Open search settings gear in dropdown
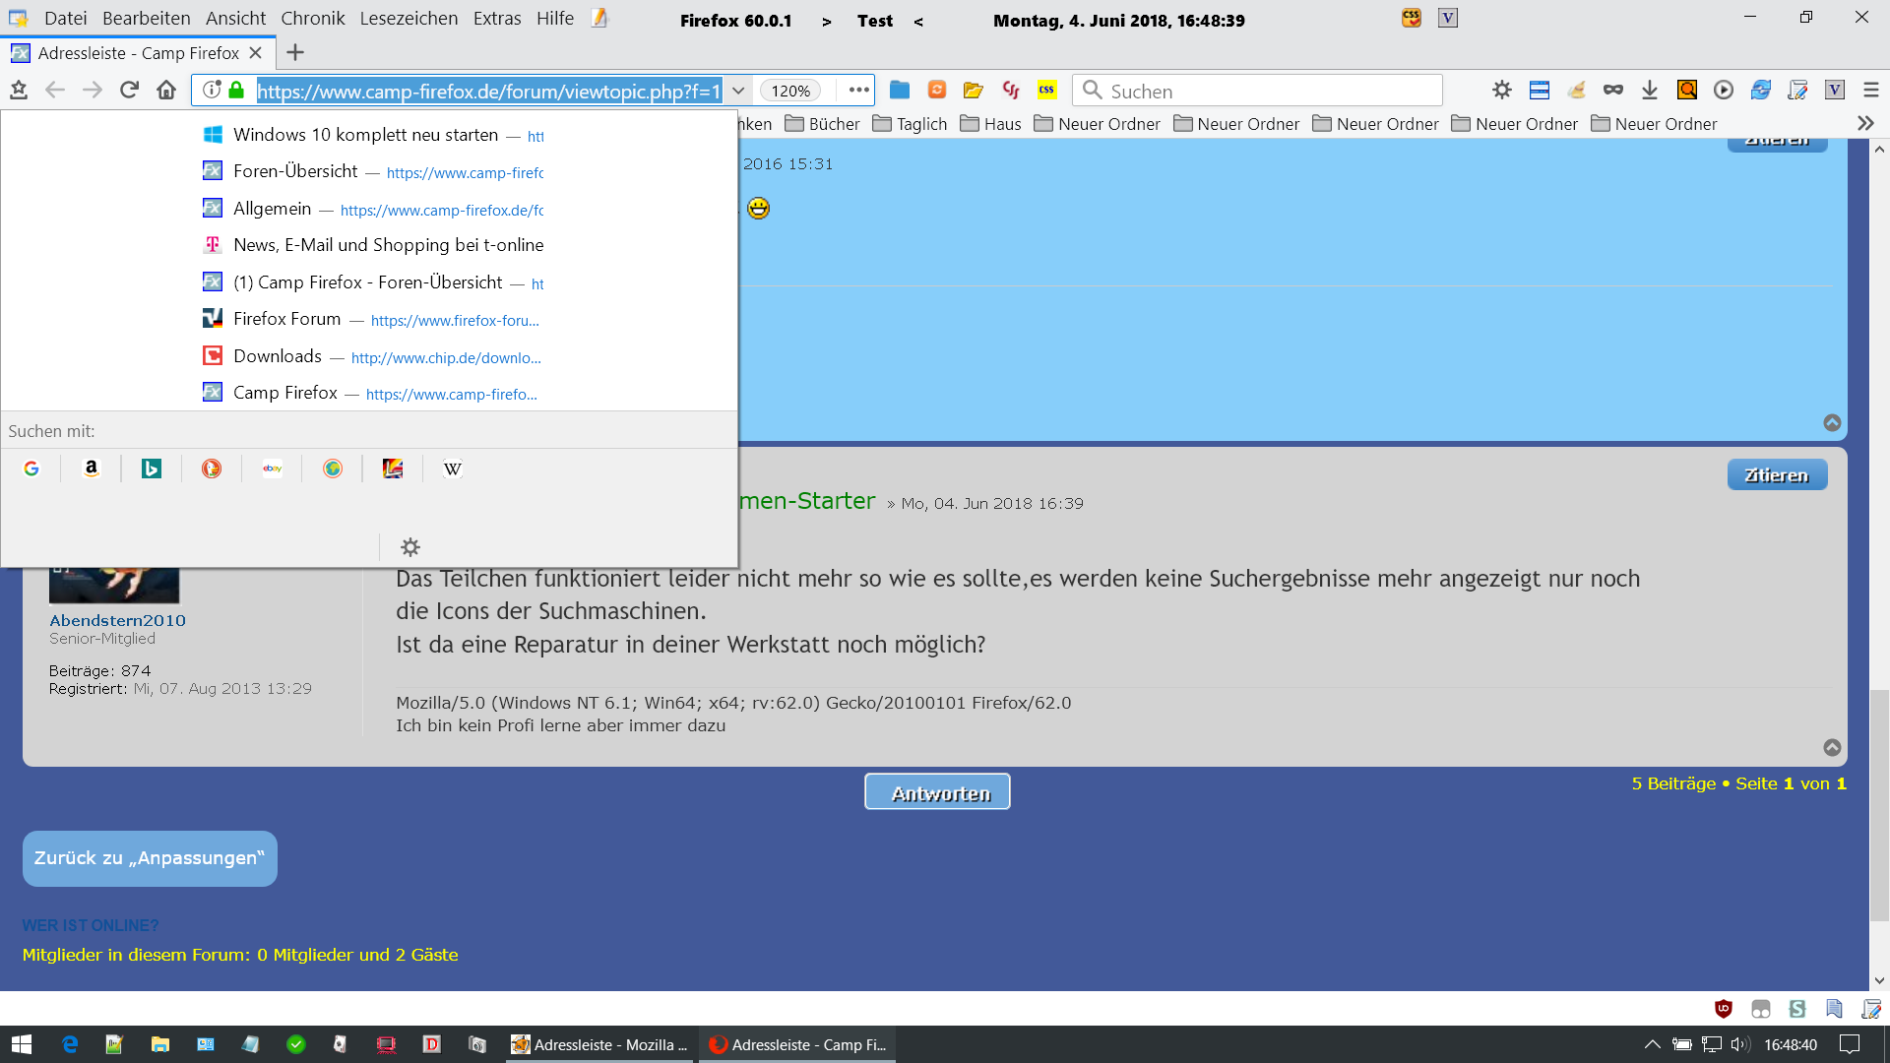This screenshot has height=1063, width=1890. (x=410, y=547)
